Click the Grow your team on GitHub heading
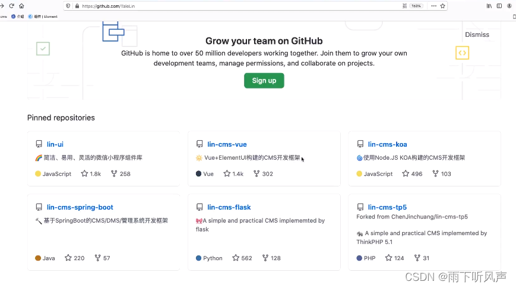516x288 pixels. (264, 41)
